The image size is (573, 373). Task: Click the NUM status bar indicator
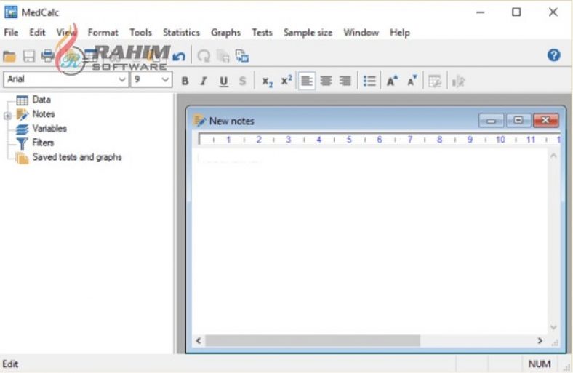(540, 364)
